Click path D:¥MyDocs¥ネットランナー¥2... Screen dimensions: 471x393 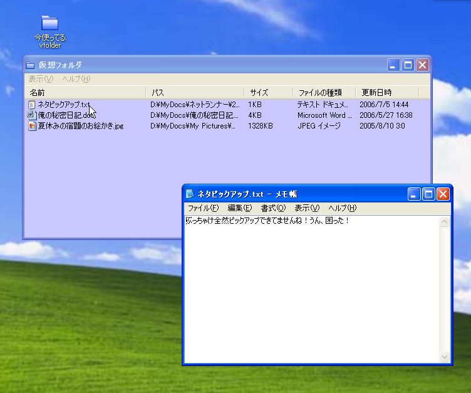pyautogui.click(x=195, y=105)
